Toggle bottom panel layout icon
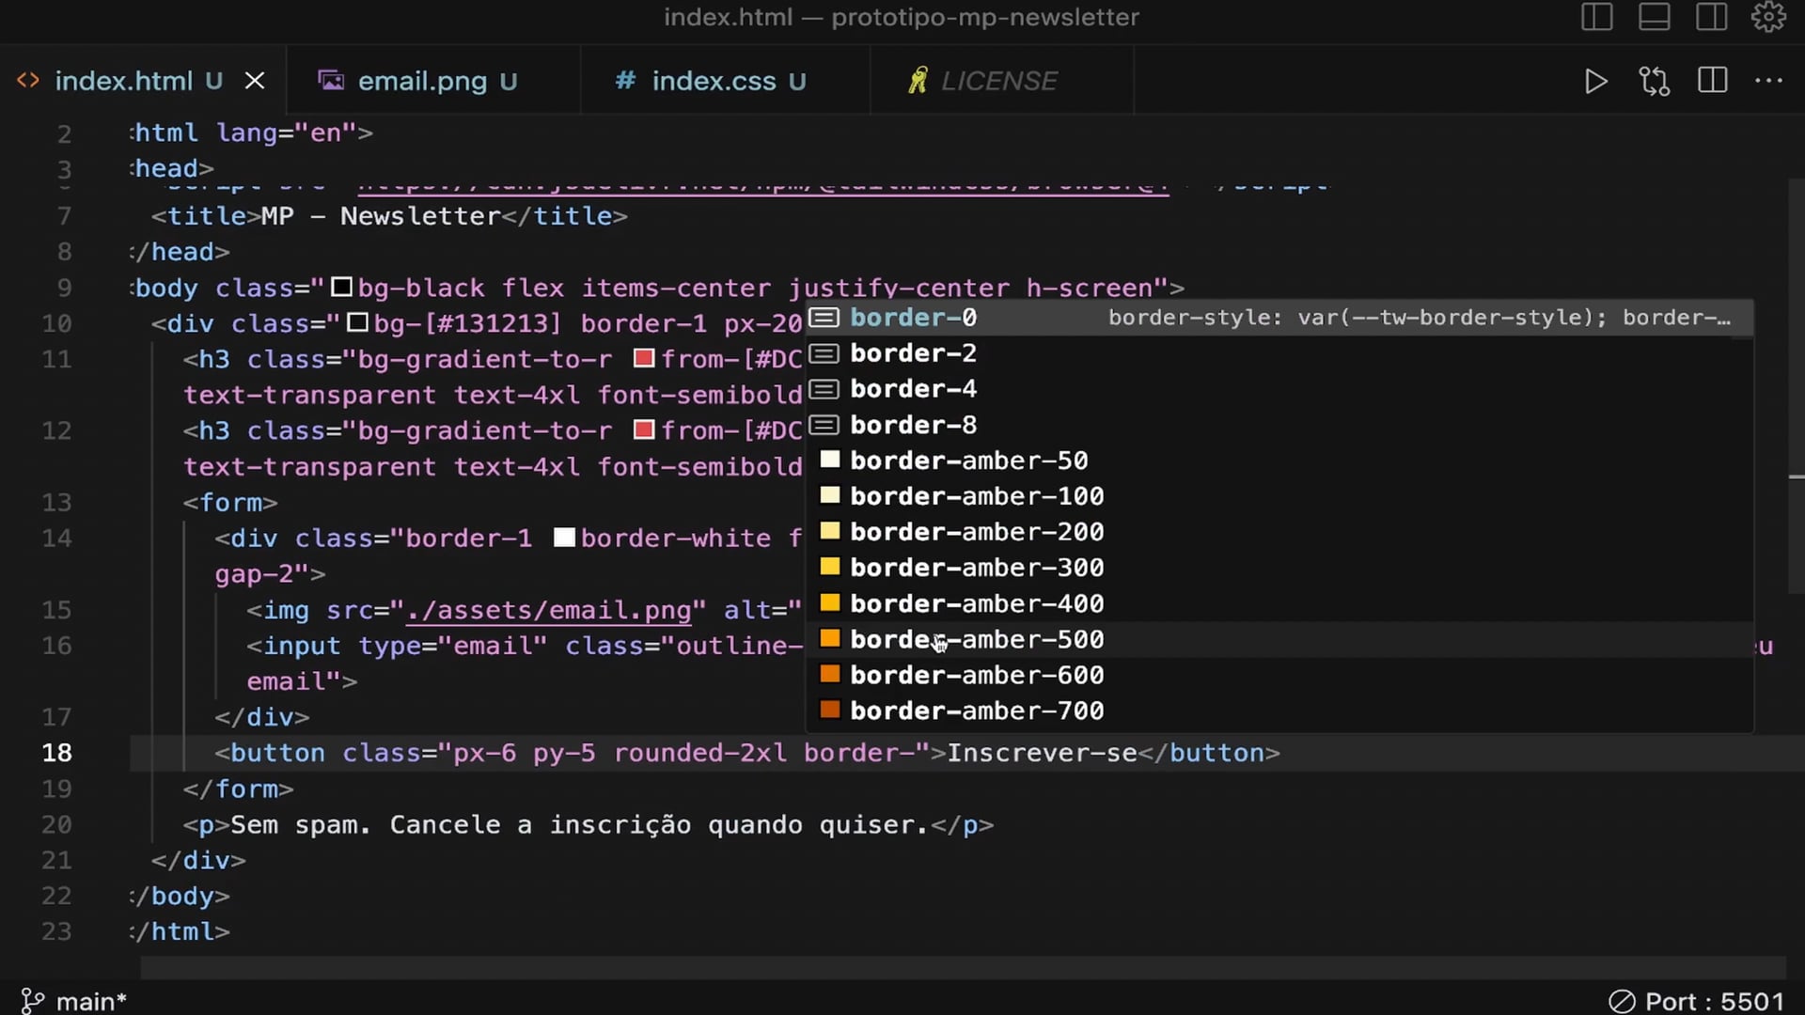 pos(1654,17)
